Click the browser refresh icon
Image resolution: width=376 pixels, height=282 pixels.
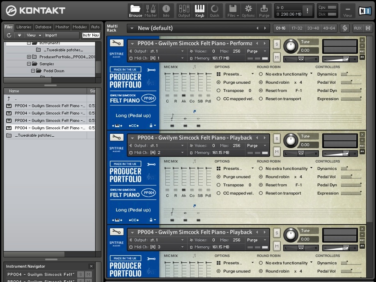pyautogui.click(x=9, y=35)
